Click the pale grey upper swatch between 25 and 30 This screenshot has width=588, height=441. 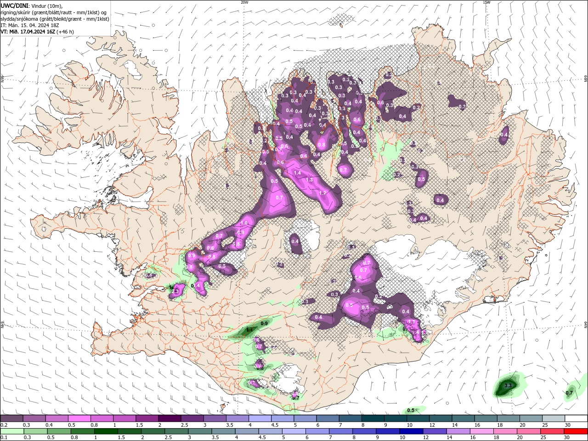(x=554, y=418)
